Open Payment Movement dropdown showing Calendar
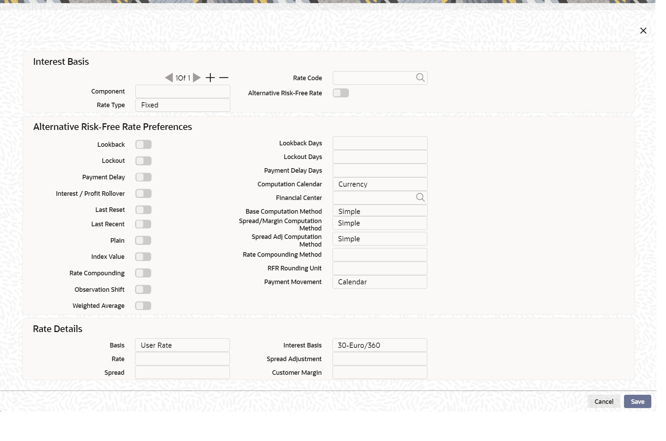This screenshot has width=666, height=441. click(380, 282)
